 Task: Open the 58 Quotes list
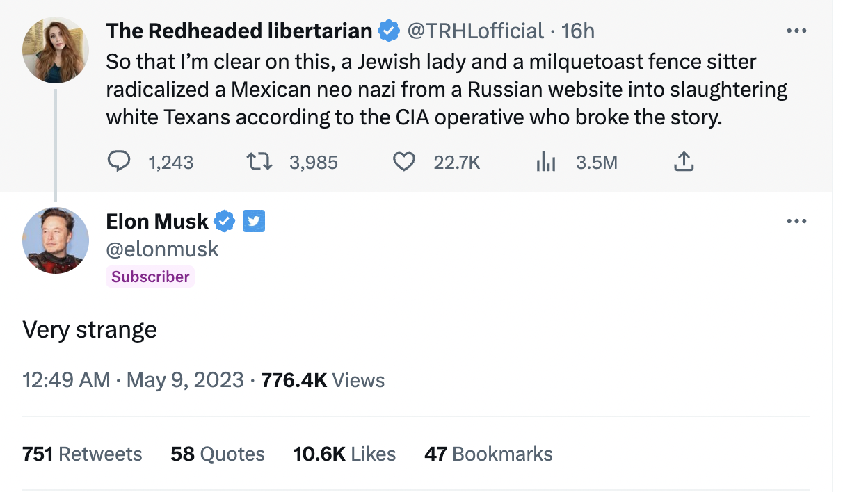click(x=218, y=454)
